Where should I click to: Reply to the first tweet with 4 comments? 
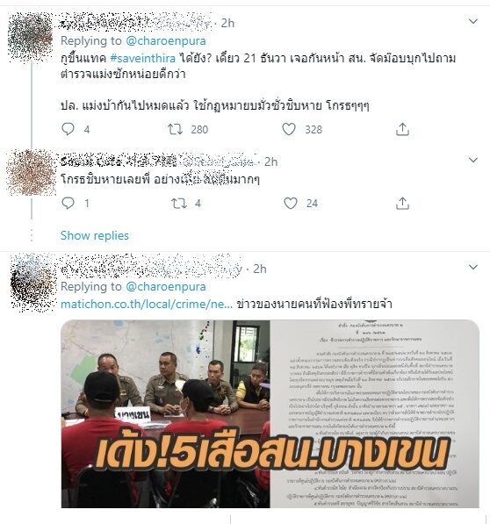click(68, 129)
